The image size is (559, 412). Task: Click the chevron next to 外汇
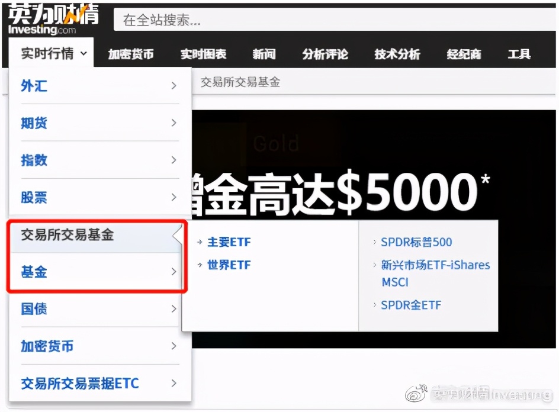pyautogui.click(x=174, y=85)
